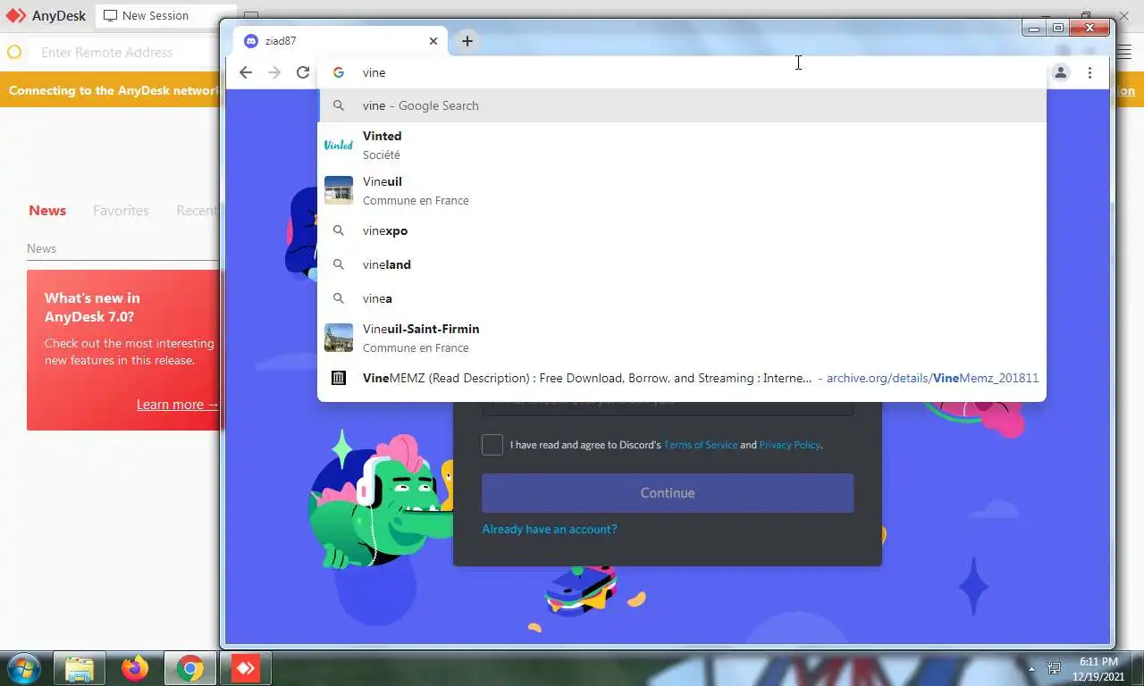The image size is (1144, 686).
Task: Show hidden system tray icons arrow
Action: coord(1032,669)
